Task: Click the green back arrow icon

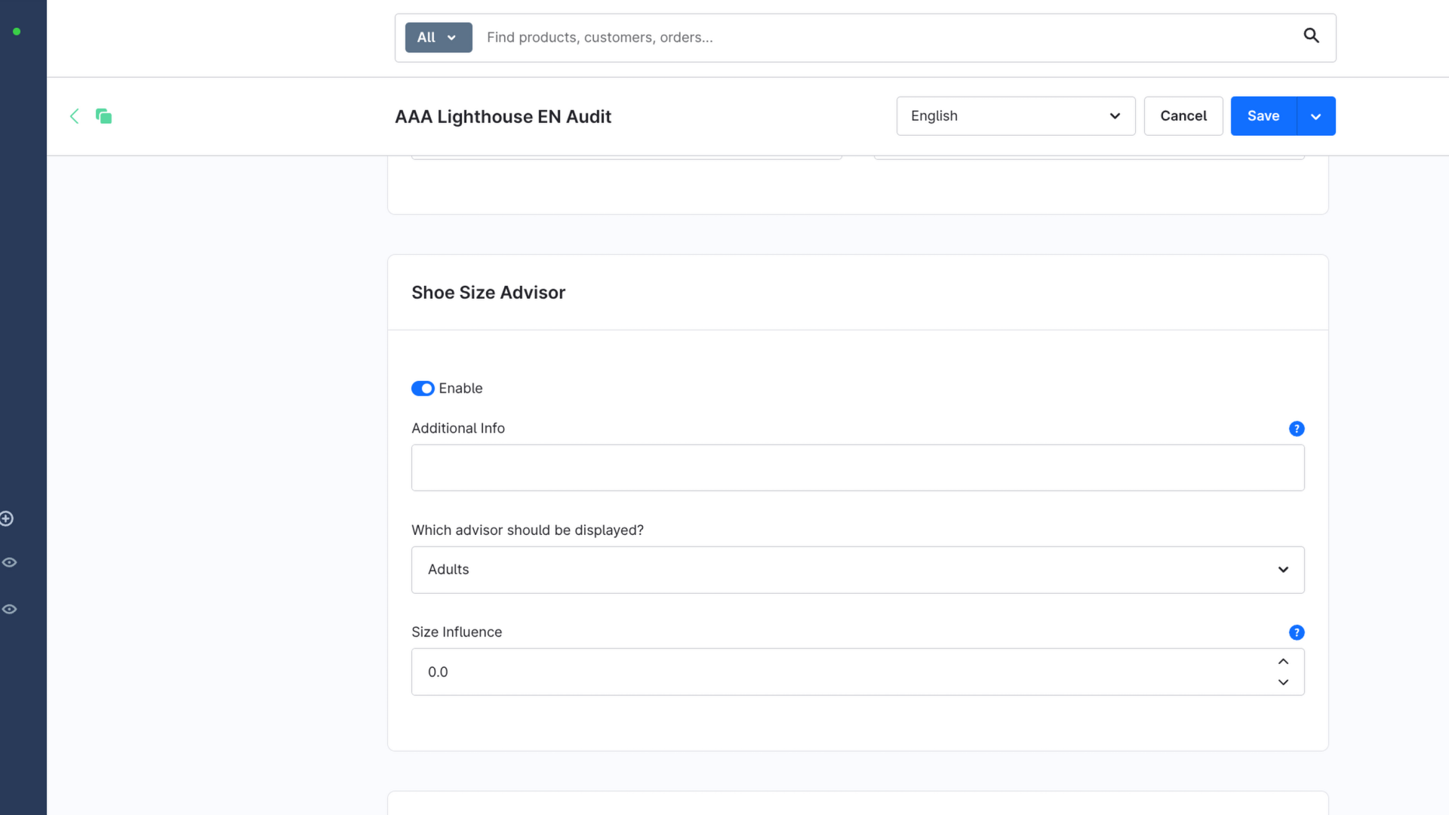Action: tap(74, 116)
